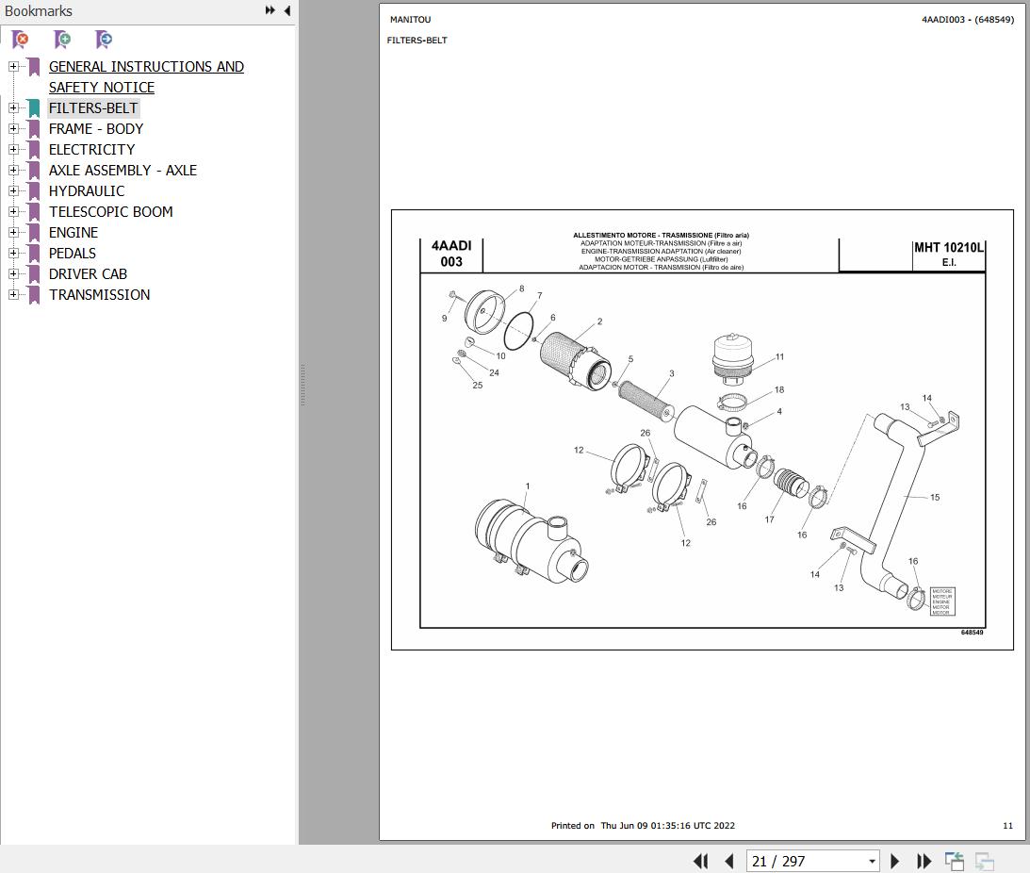Image resolution: width=1030 pixels, height=873 pixels.
Task: Open the HYDRAULIC bookmark
Action: (87, 190)
